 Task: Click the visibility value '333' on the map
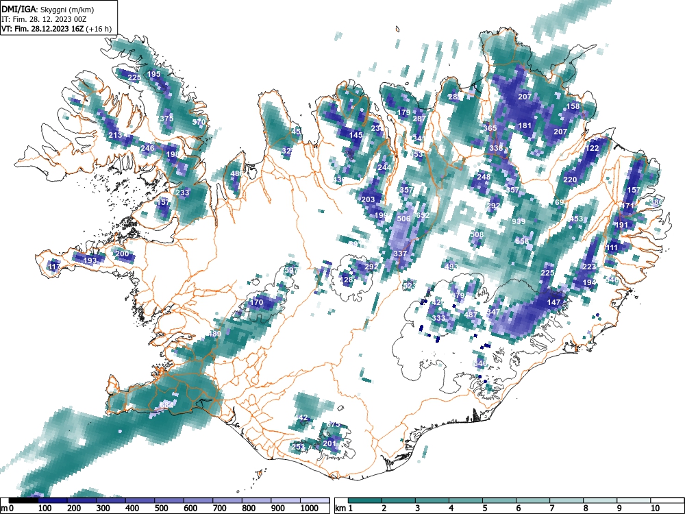click(438, 318)
